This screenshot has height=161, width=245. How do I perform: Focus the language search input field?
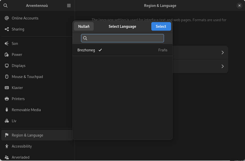click(x=123, y=38)
